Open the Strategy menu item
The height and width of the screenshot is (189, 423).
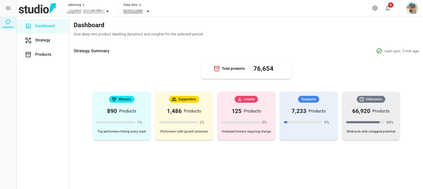[43, 40]
